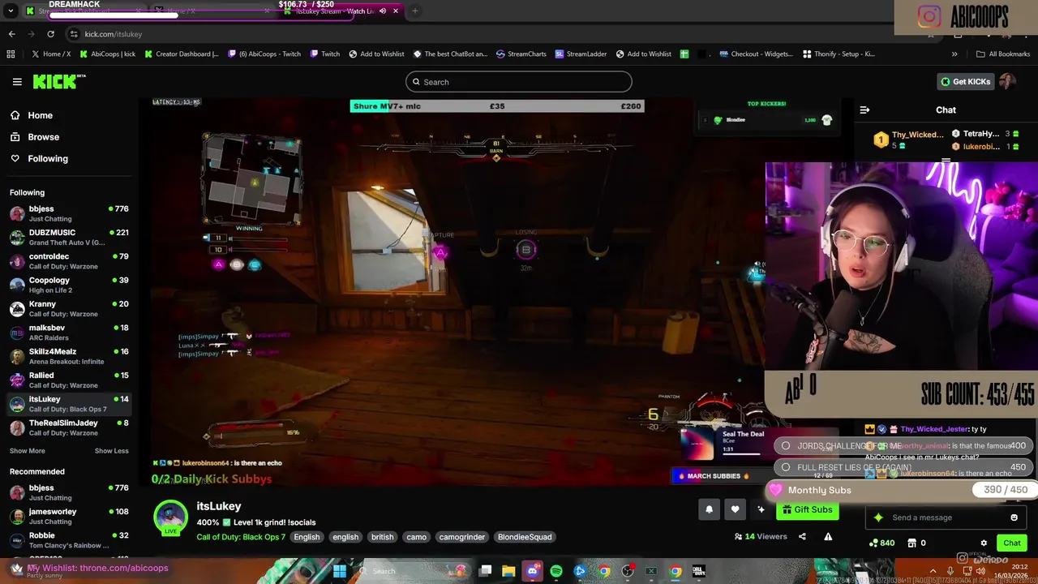
Task: Open All Bookmarks folder
Action: coord(1003,54)
